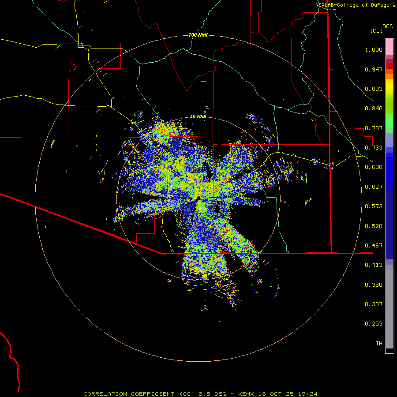Click the 0.520 legend value
This screenshot has height=397, width=397.
pyautogui.click(x=374, y=226)
